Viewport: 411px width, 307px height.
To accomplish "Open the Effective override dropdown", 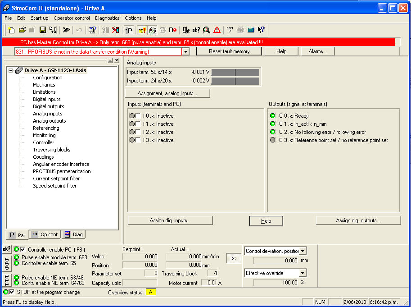I will [x=303, y=273].
